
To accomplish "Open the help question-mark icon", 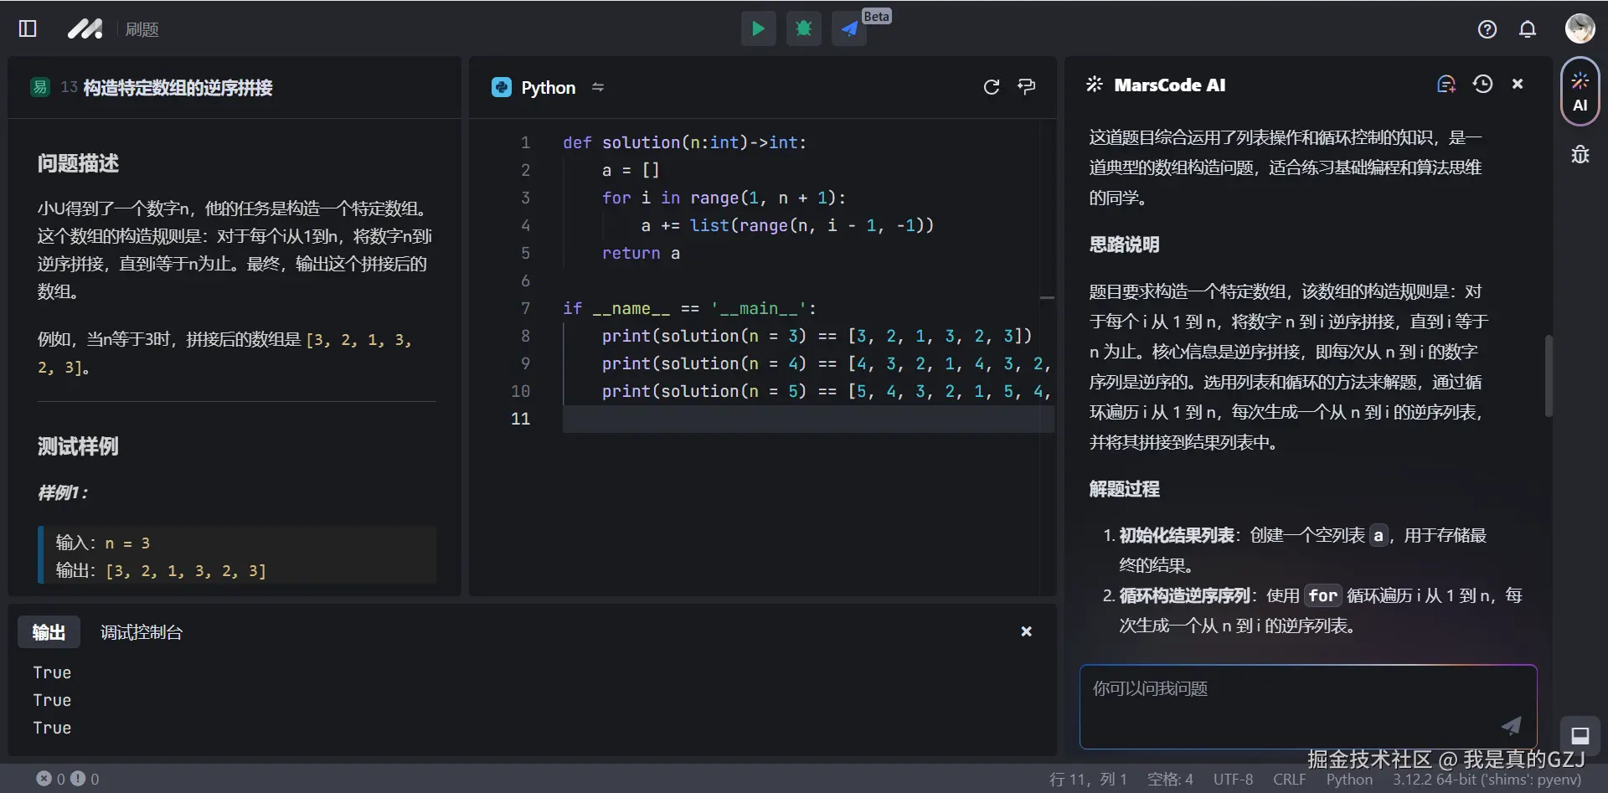I will (1487, 29).
